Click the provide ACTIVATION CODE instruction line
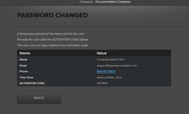 (53, 39)
